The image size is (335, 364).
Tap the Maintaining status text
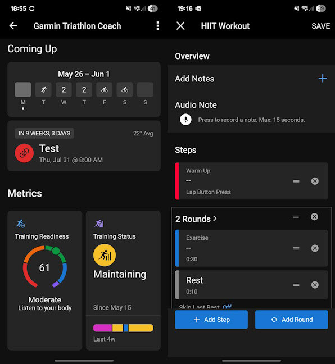(120, 274)
